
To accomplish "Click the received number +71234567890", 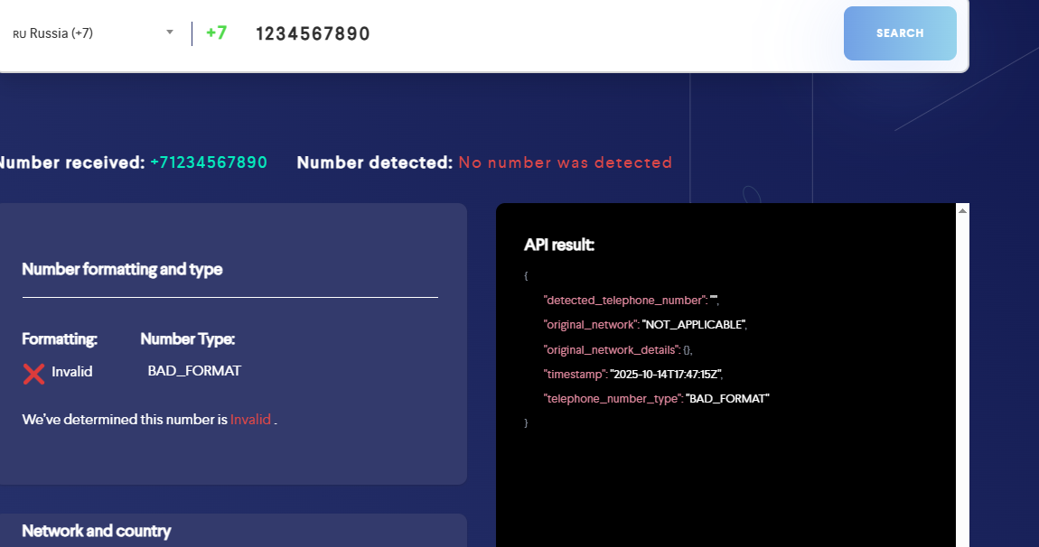I will (x=209, y=162).
